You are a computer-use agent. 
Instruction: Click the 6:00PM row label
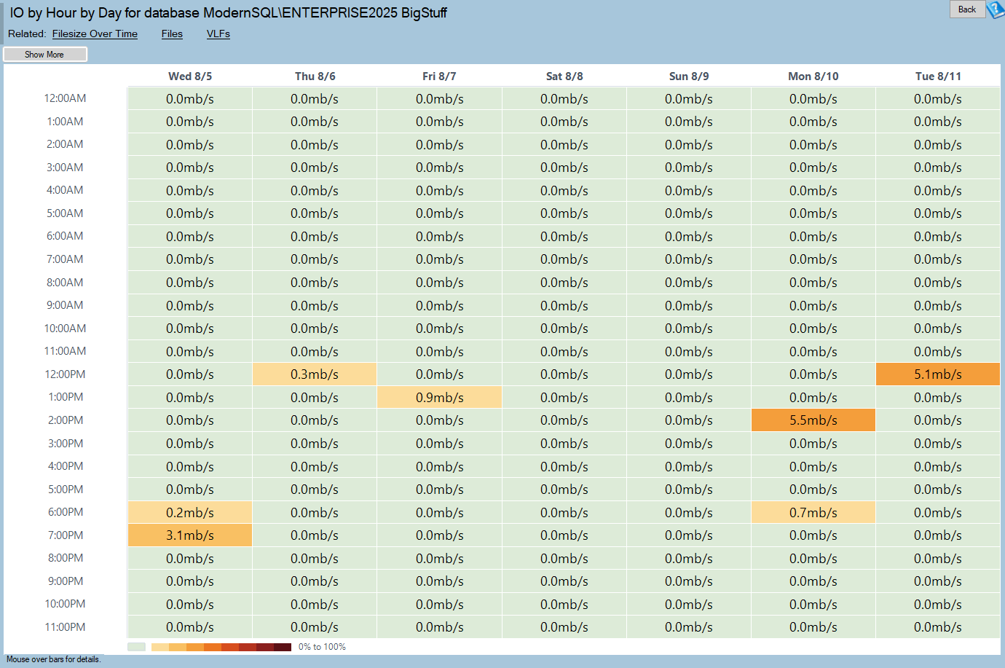coord(66,512)
